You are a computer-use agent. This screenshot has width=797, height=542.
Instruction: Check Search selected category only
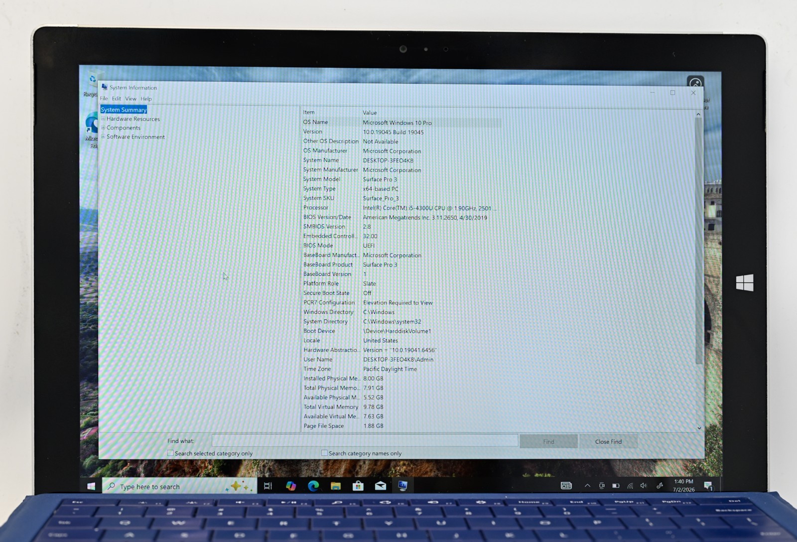[170, 453]
